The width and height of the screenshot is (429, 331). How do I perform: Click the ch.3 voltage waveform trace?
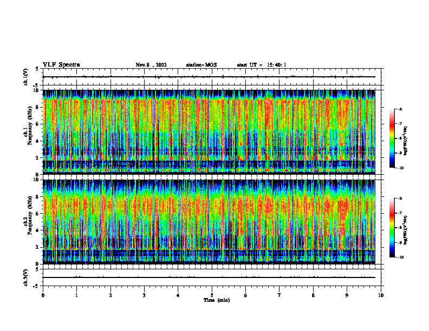point(209,277)
